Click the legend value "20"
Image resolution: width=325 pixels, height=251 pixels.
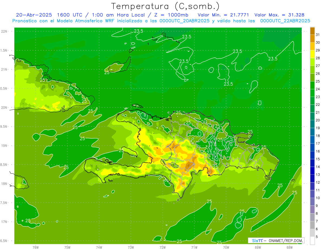318,120
